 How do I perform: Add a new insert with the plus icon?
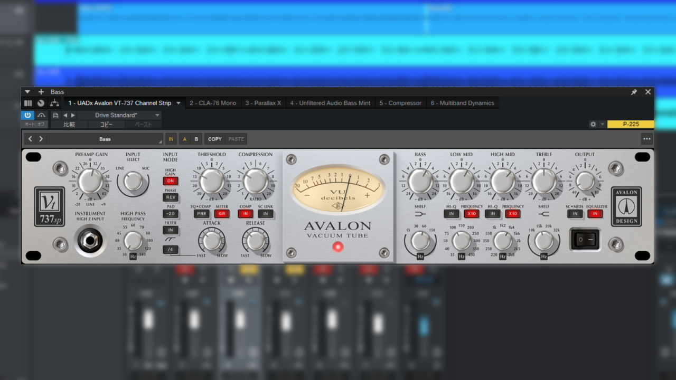tap(41, 92)
